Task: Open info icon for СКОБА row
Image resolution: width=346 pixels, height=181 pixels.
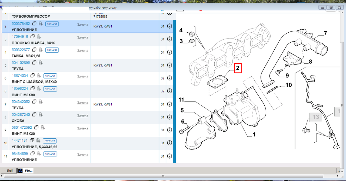Action: coord(169,117)
